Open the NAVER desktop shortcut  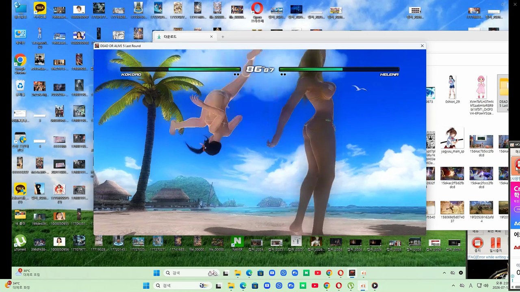coord(237,243)
